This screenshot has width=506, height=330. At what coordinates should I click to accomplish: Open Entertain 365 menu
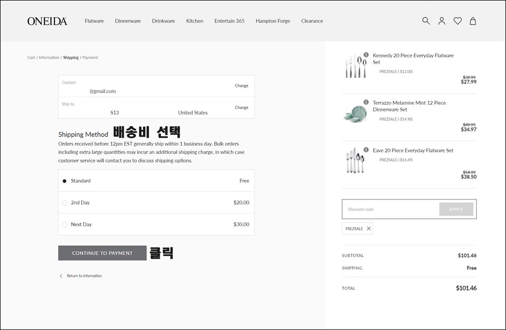229,21
